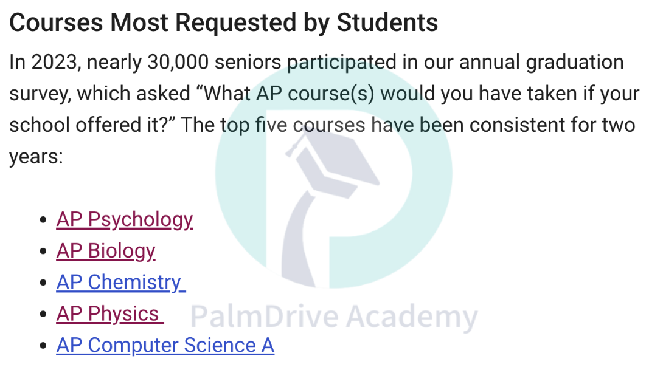This screenshot has height=370, width=649.
Task: Click the bullet point before AP Biology
Action: tap(43, 252)
